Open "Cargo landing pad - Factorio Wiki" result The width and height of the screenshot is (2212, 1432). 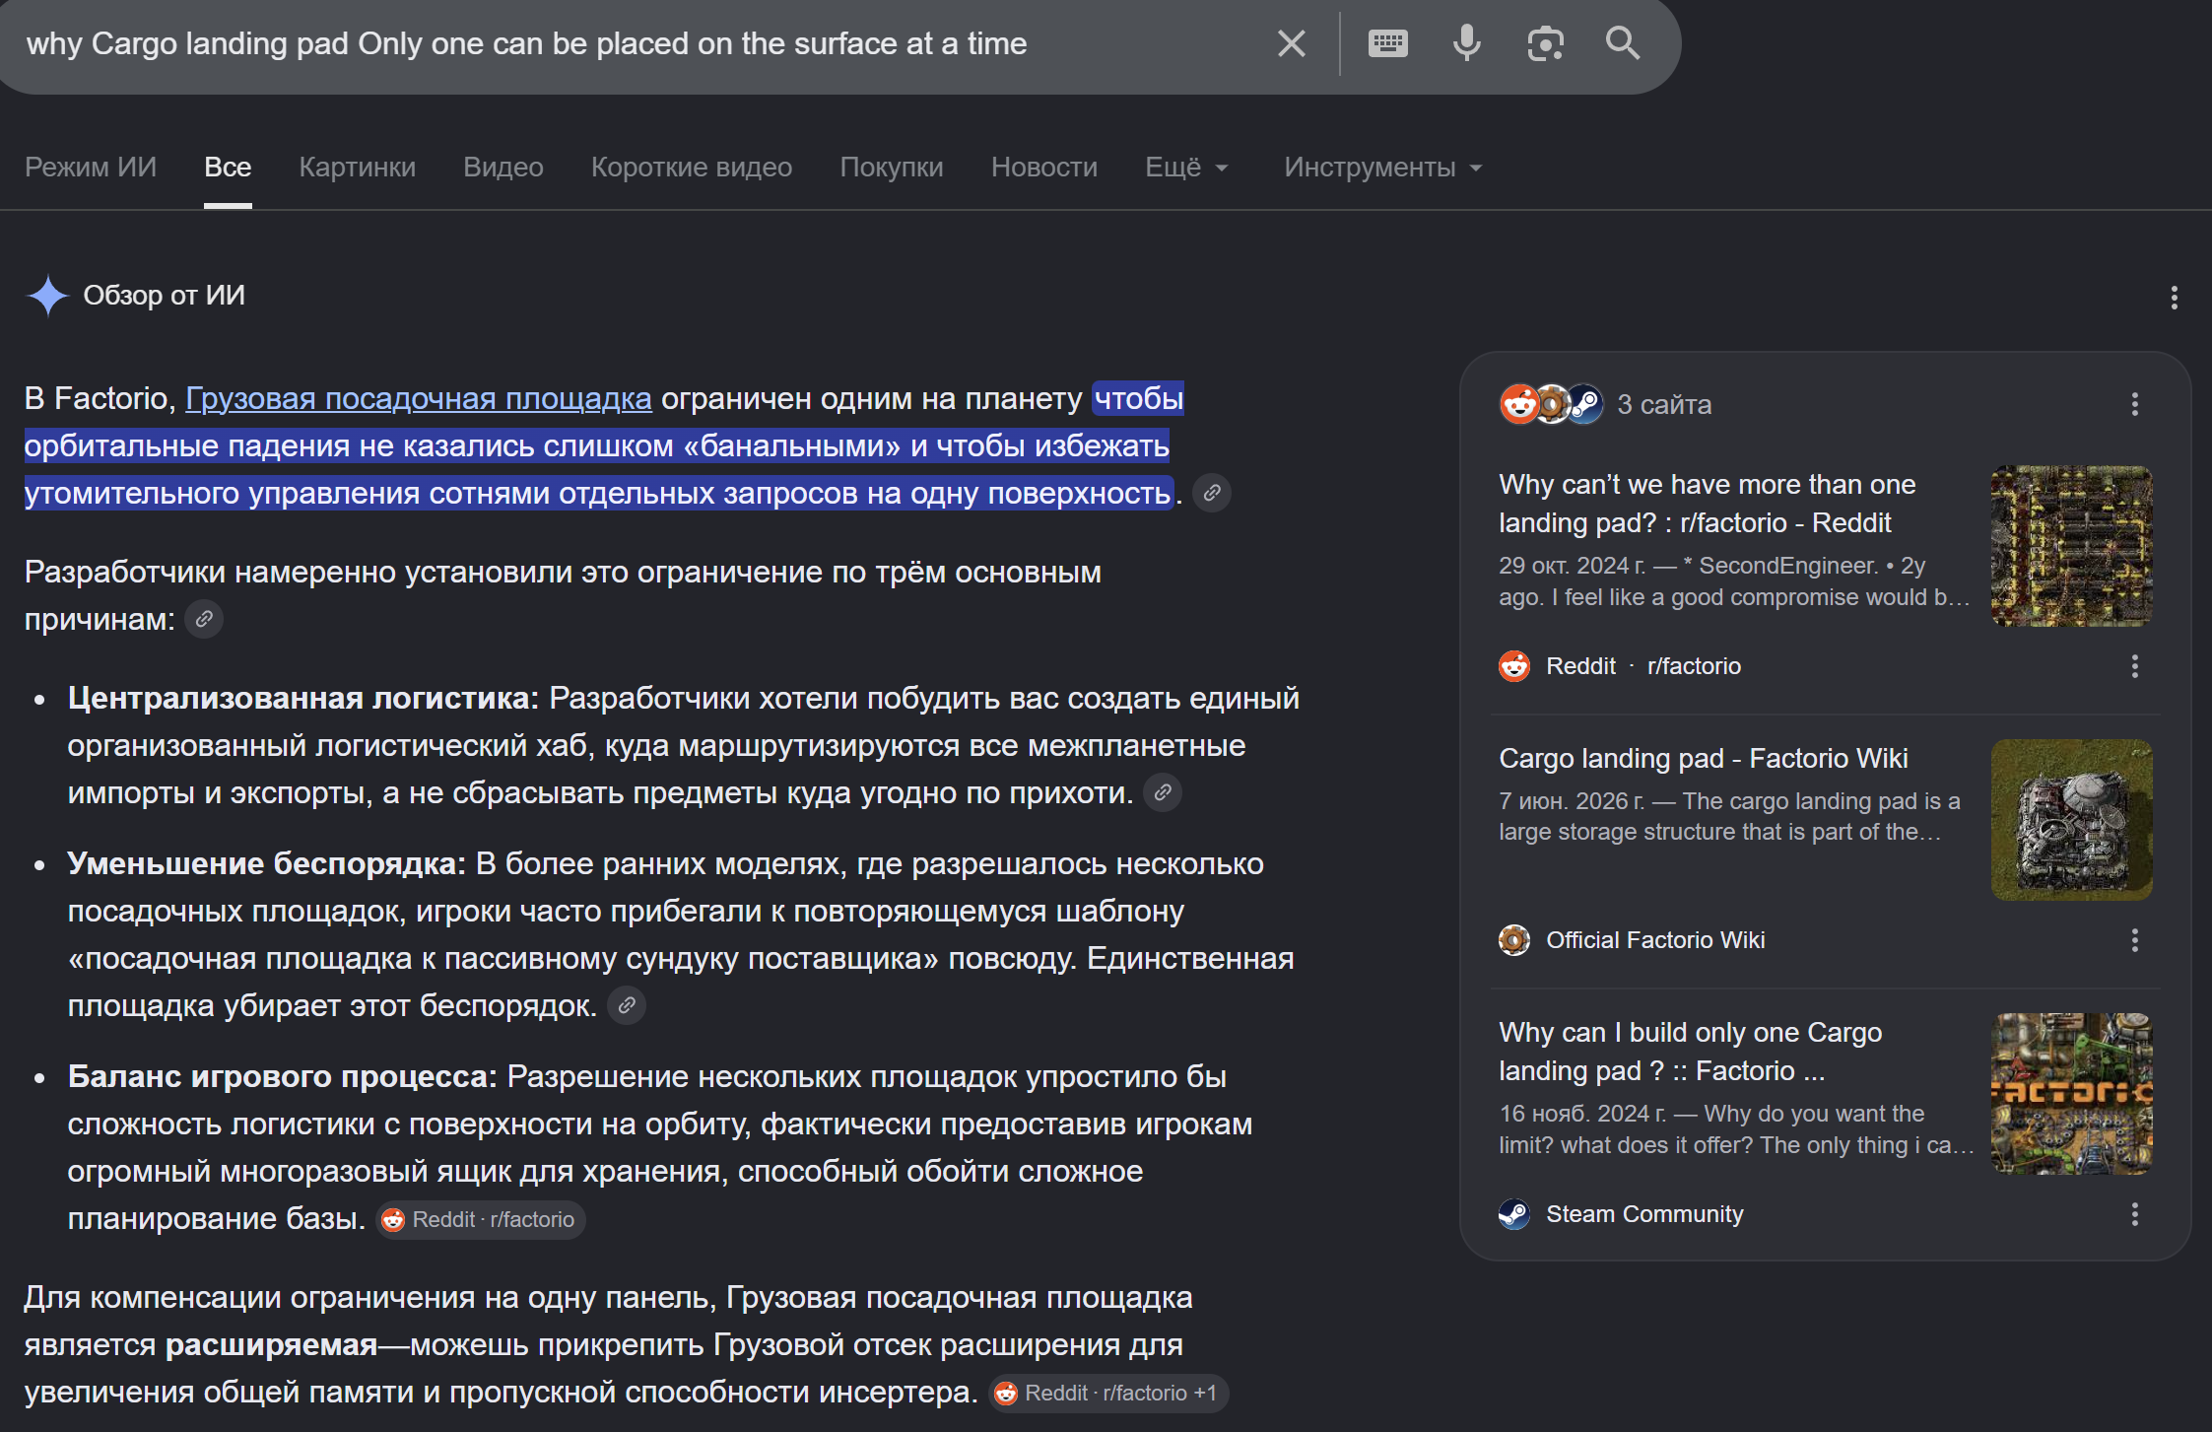click(x=1704, y=758)
